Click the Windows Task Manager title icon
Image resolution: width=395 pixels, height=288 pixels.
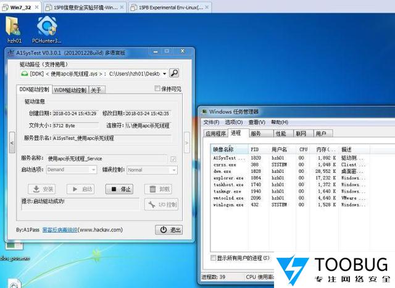point(204,111)
